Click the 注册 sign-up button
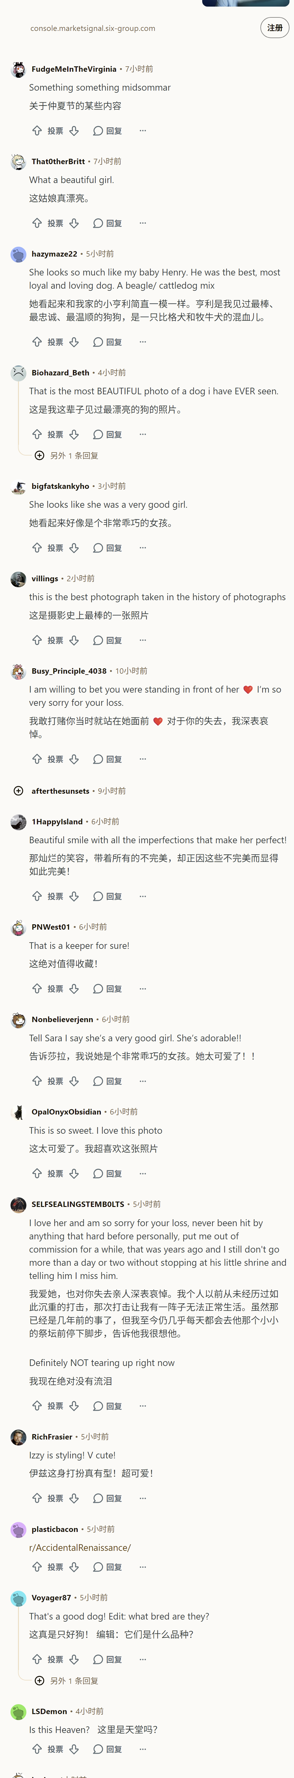Screen dimensions: 294x1778 pos(275,28)
